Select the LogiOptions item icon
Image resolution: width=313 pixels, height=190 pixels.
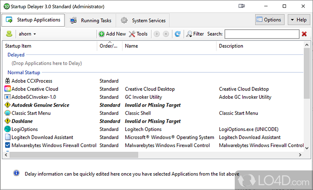(7, 129)
